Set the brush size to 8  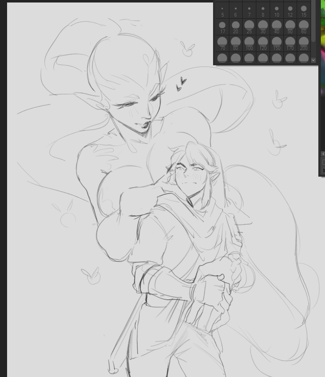263,10
